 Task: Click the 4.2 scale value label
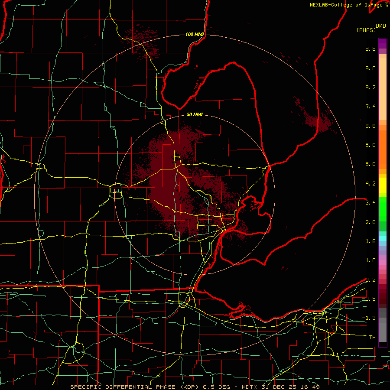coord(370,184)
